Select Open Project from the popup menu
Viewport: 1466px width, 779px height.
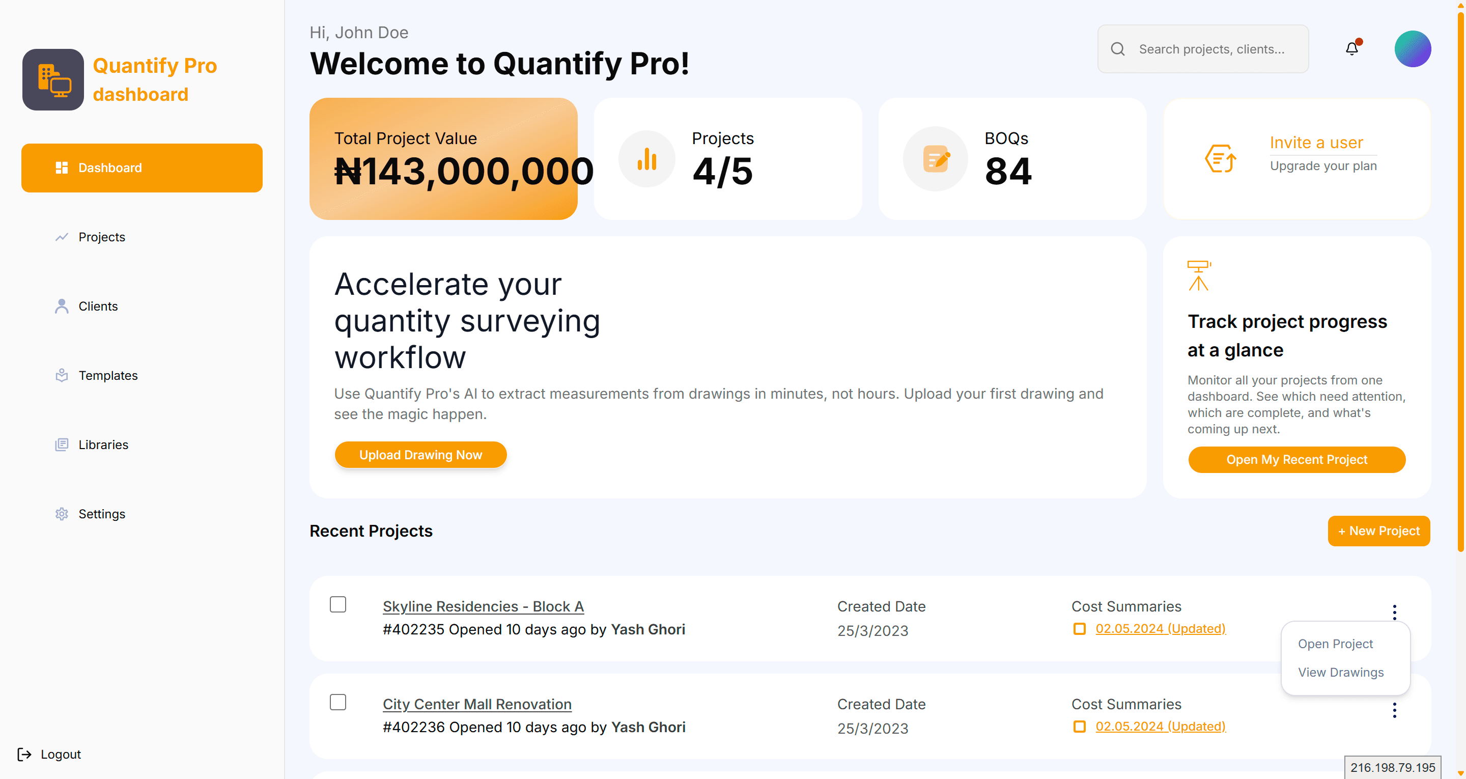click(1335, 644)
